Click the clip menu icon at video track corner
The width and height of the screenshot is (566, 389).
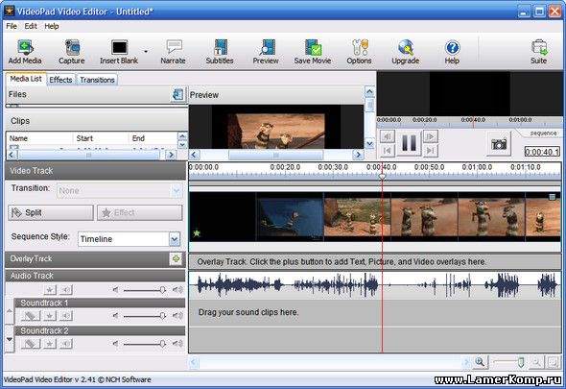(x=553, y=197)
